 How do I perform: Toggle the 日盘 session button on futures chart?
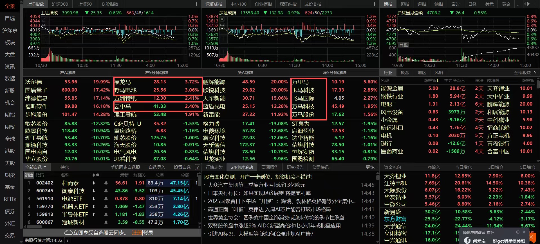[x=404, y=45]
